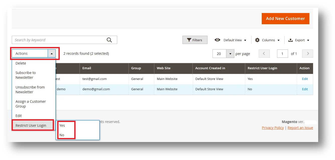Open the Columns dropdown caret
Screen dimensions: 335x160
click(x=278, y=40)
